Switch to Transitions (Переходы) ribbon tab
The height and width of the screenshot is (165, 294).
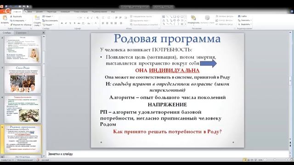pyautogui.click(x=51, y=12)
